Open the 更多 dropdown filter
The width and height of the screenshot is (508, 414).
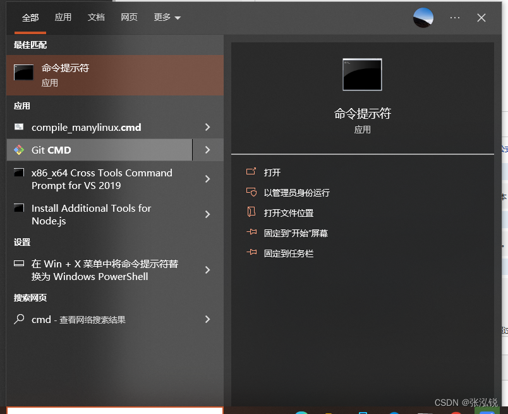point(167,17)
